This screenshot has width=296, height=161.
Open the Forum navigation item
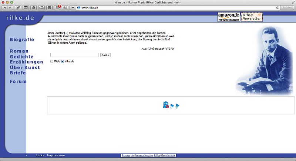click(x=18, y=81)
